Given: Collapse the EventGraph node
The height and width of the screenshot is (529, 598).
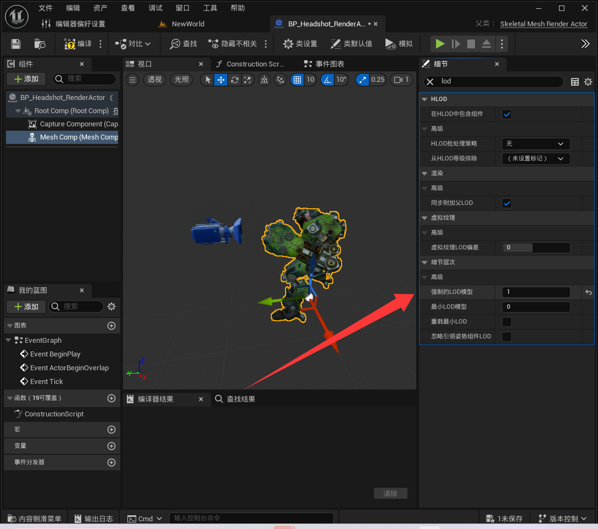Looking at the screenshot, I should [x=8, y=340].
